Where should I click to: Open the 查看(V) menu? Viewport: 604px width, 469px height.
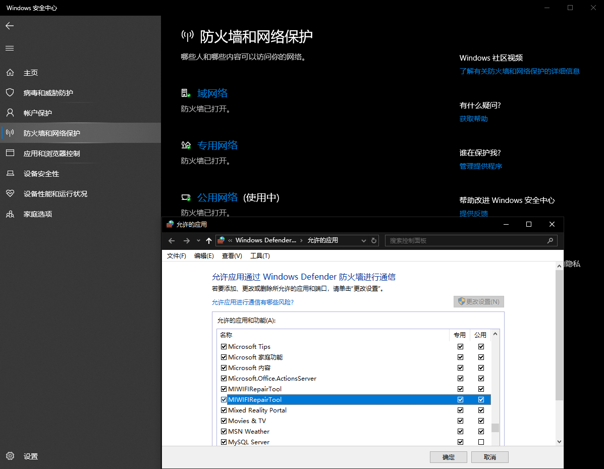(232, 255)
